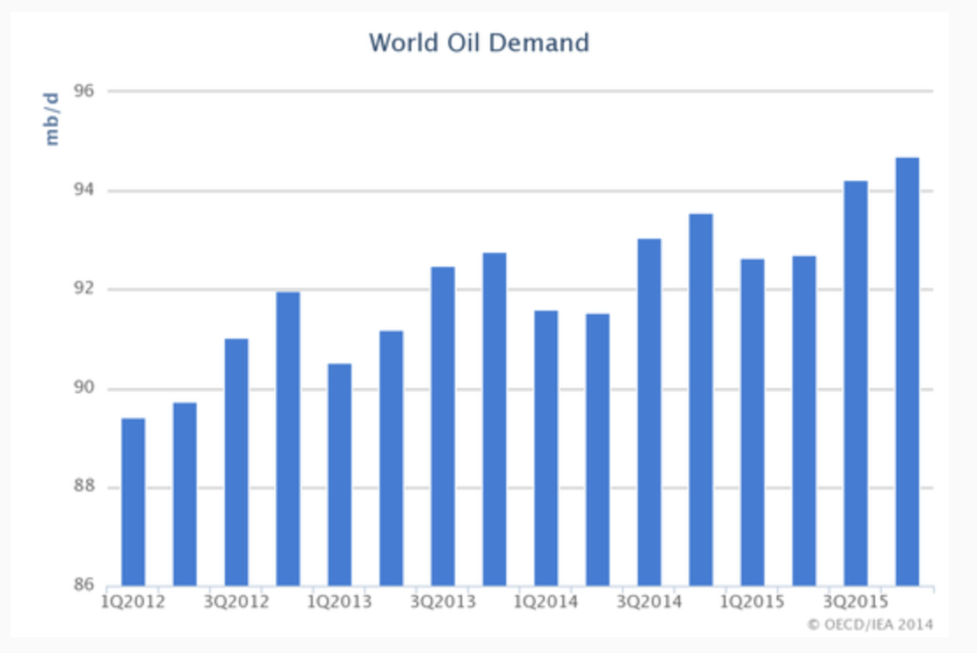Select the unlabeled bar between 1Q2012 and 3Q2012
Screen dimensions: 977x653
pos(185,494)
